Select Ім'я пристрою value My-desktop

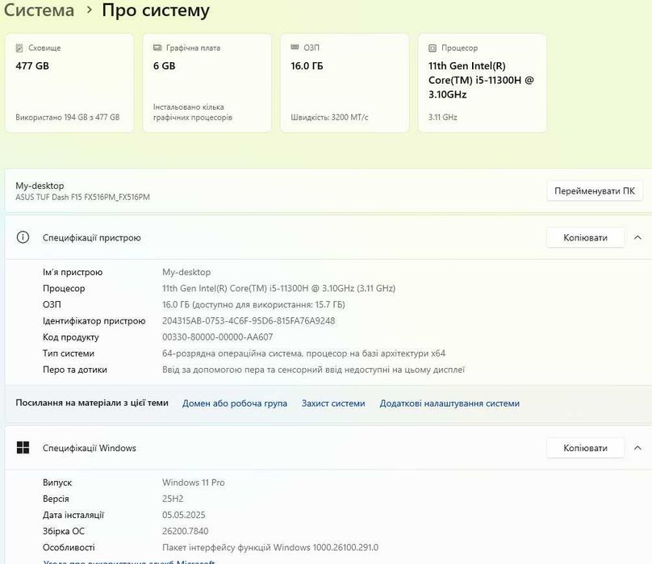[186, 272]
